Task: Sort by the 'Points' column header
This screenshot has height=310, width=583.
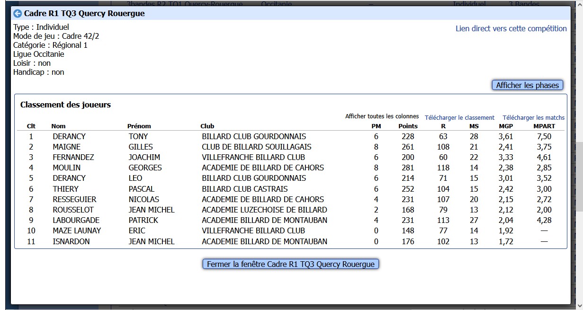Action: pyautogui.click(x=408, y=126)
